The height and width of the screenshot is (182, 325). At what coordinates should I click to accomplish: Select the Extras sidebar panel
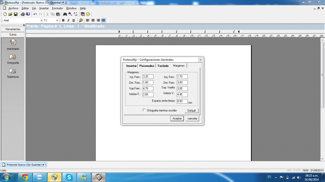13,35
